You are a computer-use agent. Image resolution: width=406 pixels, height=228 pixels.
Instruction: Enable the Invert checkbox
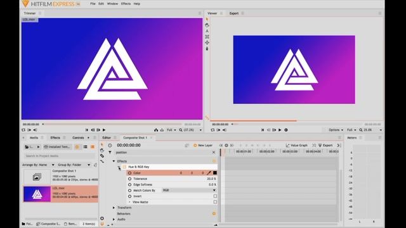click(x=215, y=196)
